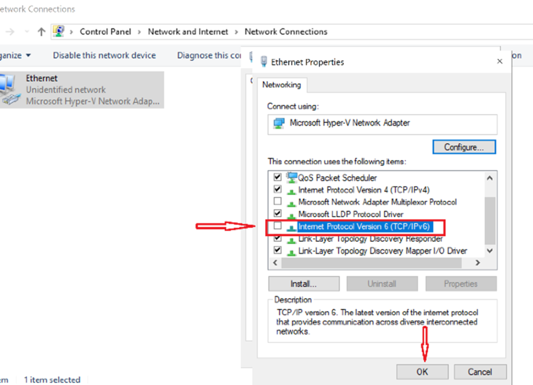This screenshot has width=533, height=385.
Task: Select Internet Protocol Version 6 (TCP/IPv6) text
Action: [364, 227]
